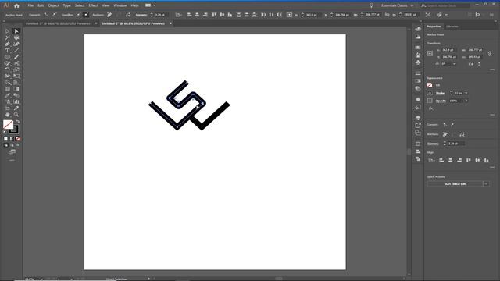500x281 pixels.
Task: Open the Pathfinder panel from dock
Action: pyautogui.click(x=418, y=158)
